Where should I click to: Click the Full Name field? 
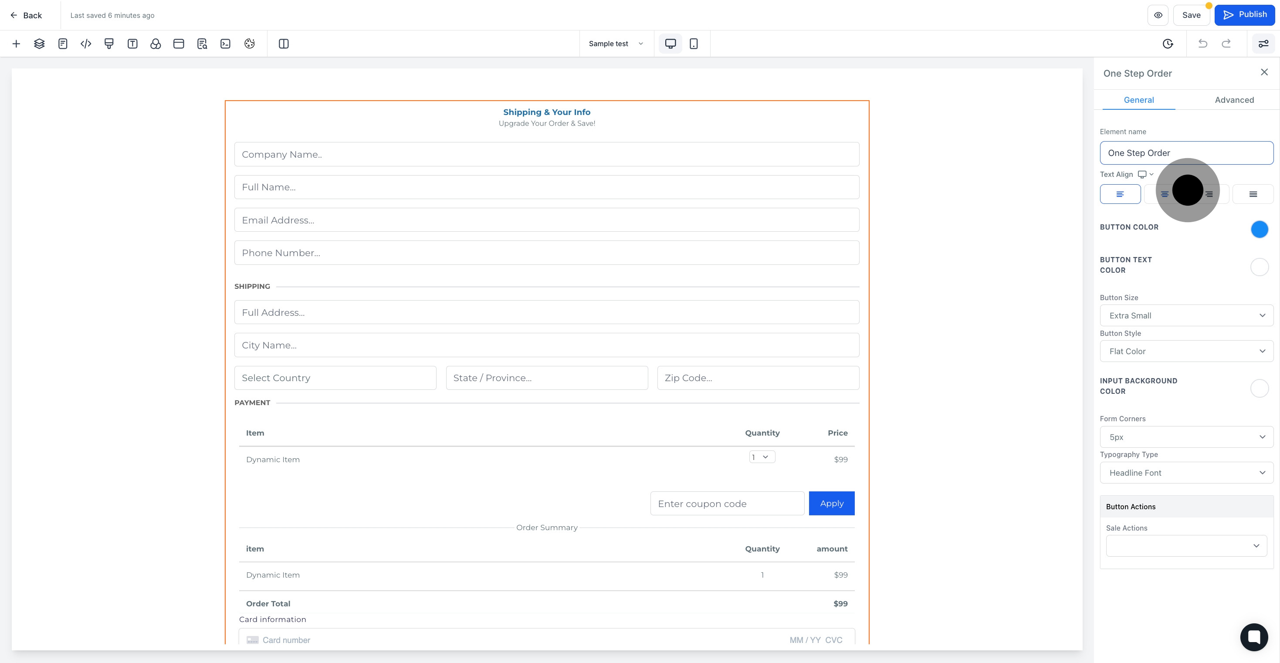point(547,187)
